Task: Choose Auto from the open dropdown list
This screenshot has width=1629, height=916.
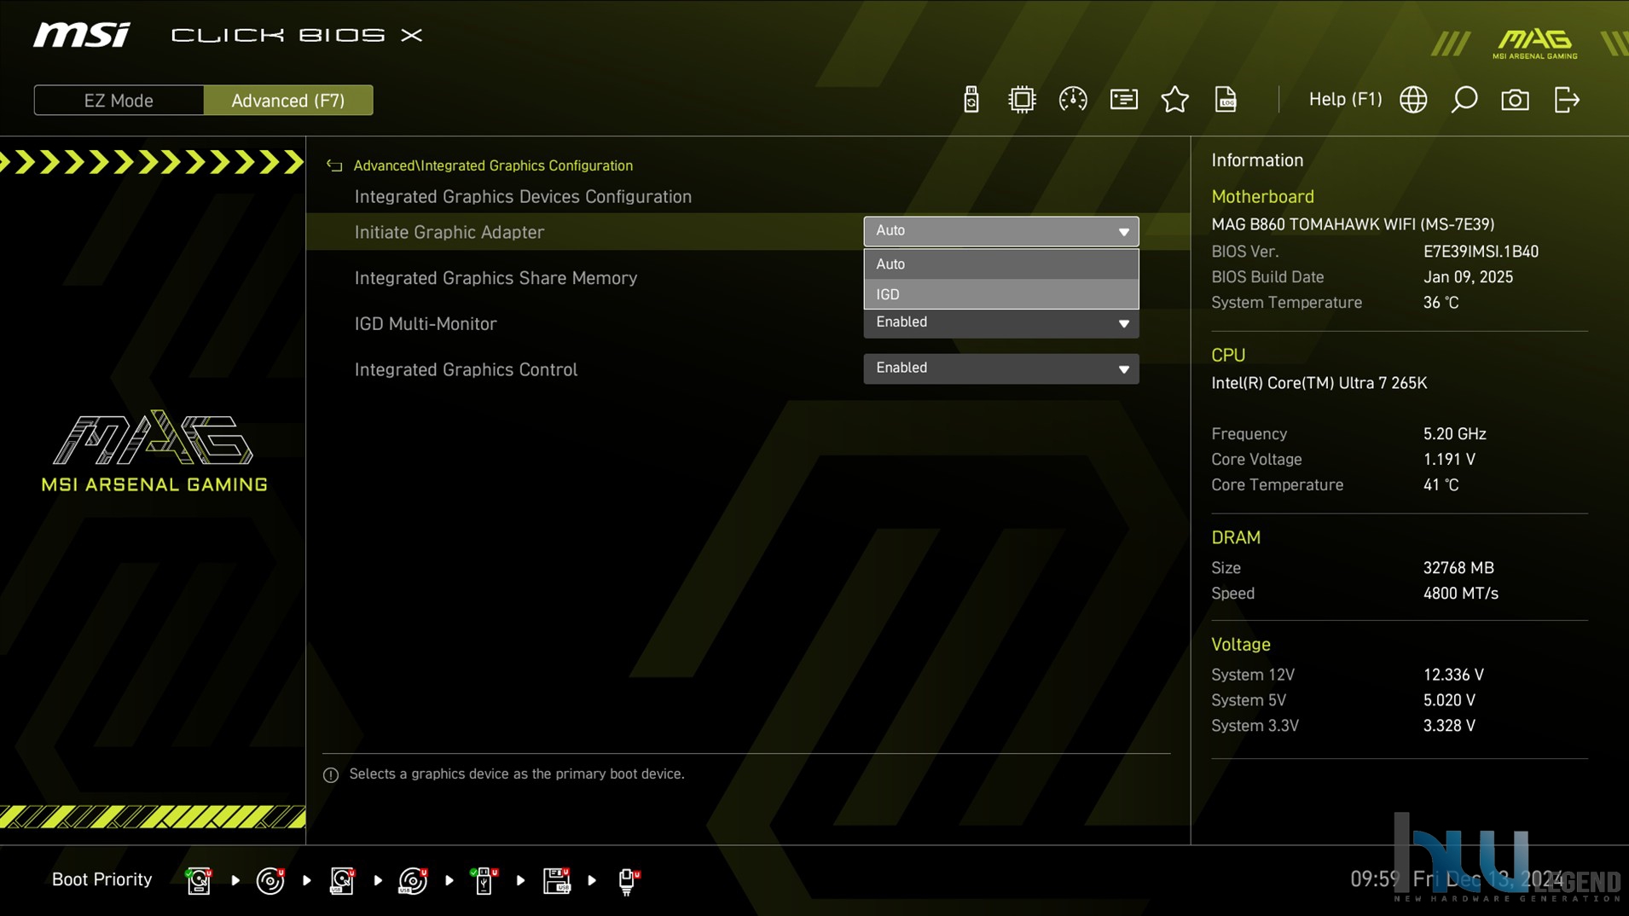Action: (x=1000, y=264)
